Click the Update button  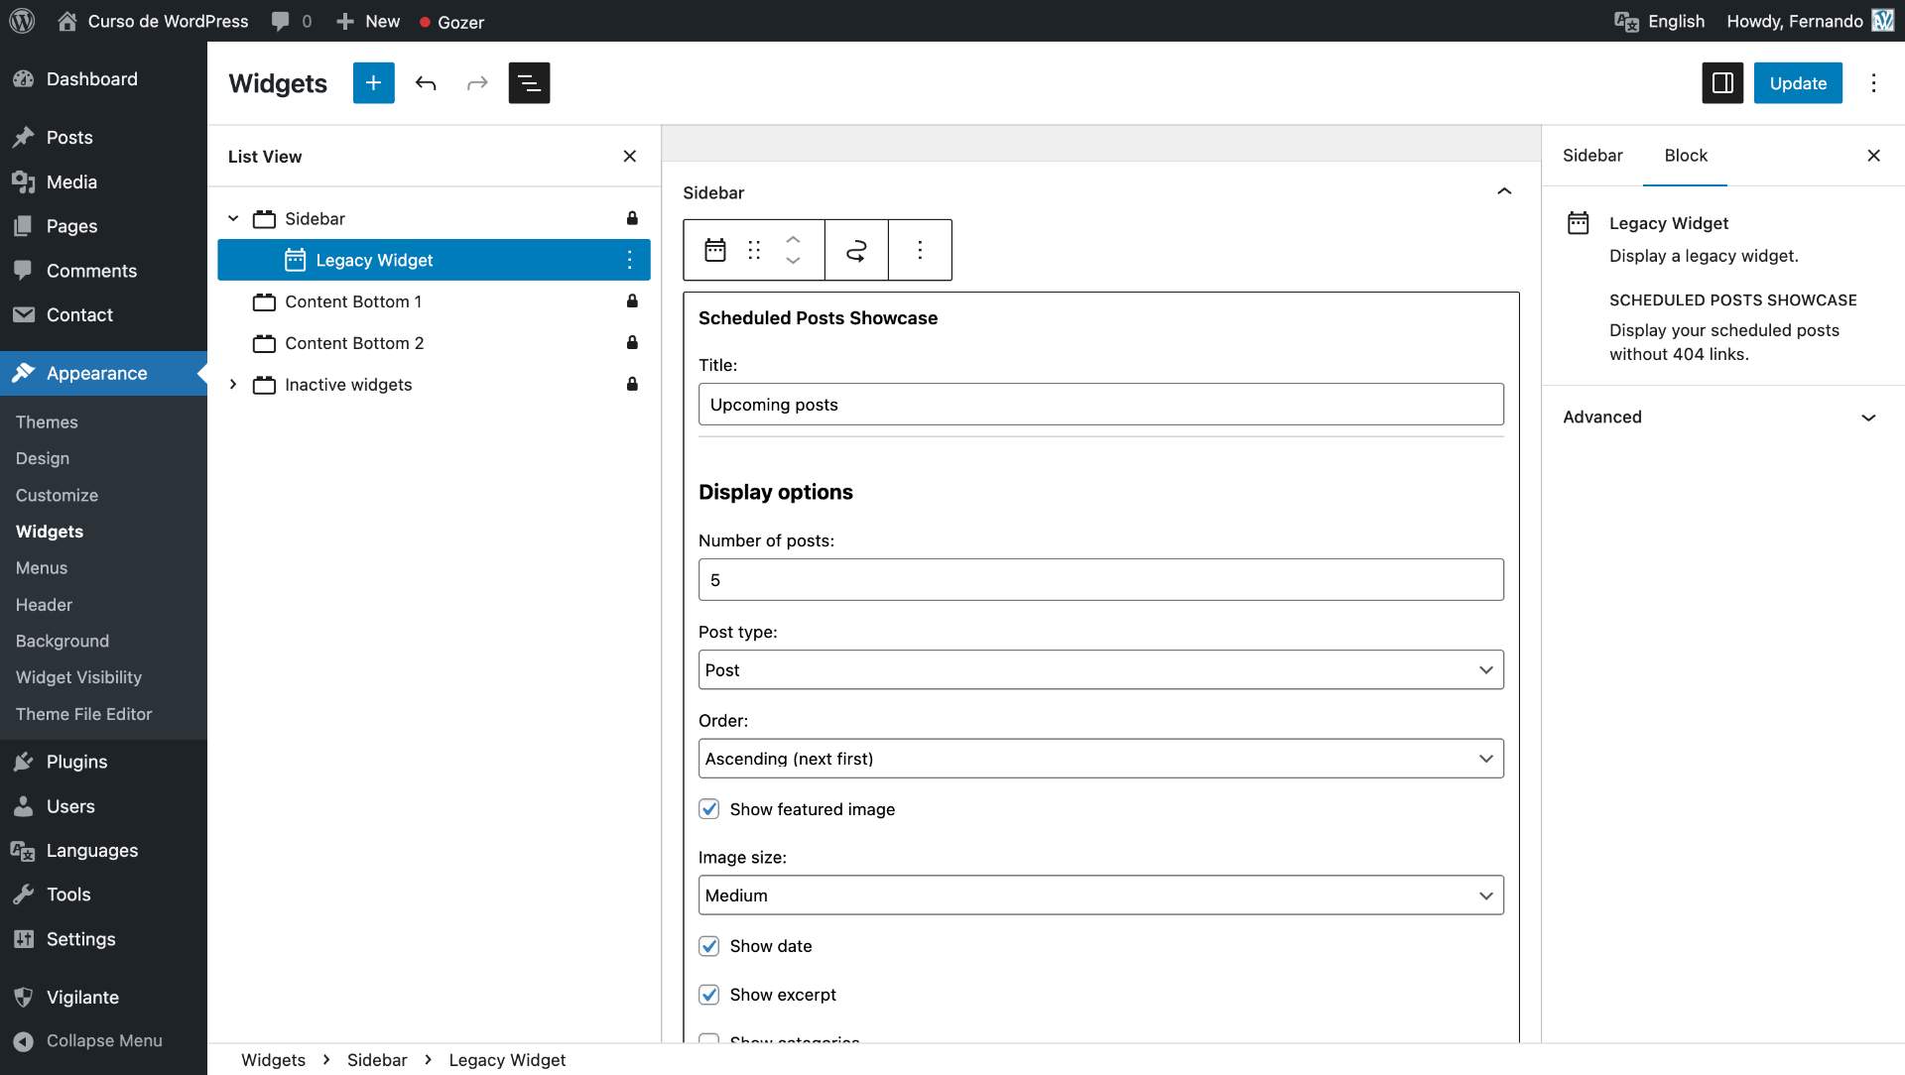tap(1797, 83)
